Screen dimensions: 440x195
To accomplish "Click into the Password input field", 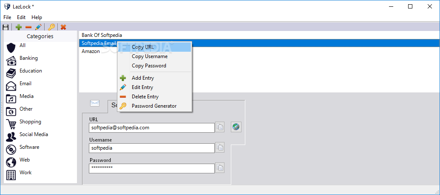I will 152,168.
